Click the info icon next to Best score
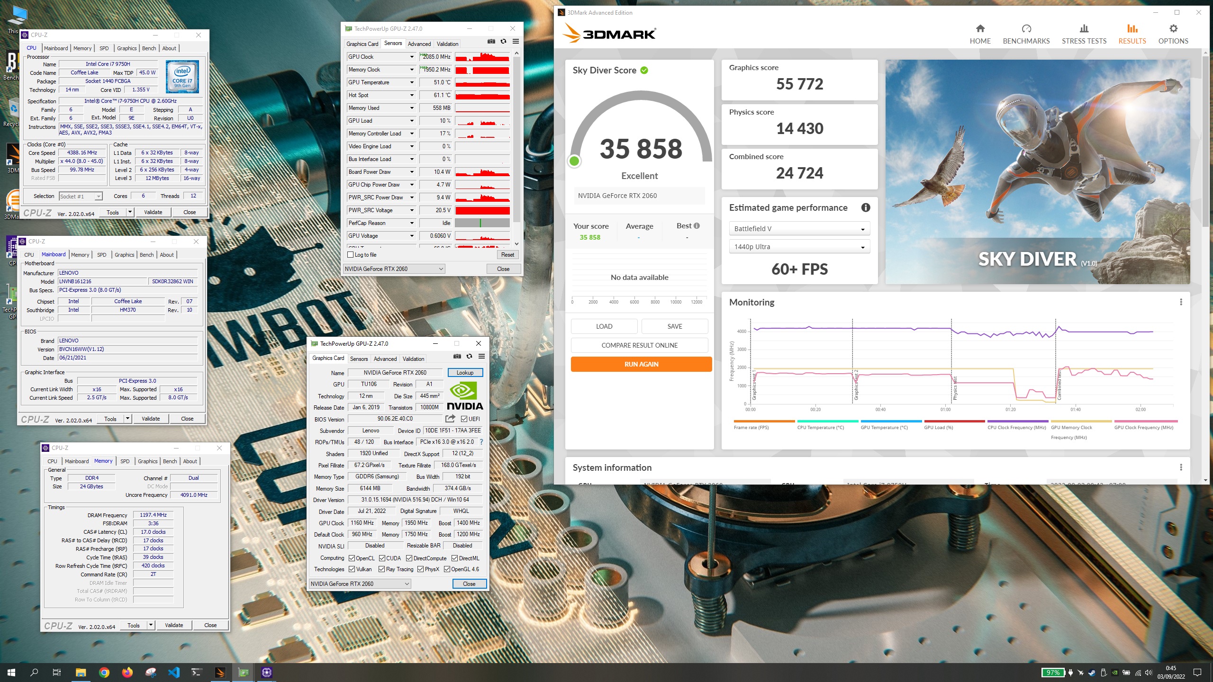Image resolution: width=1213 pixels, height=682 pixels. [697, 226]
